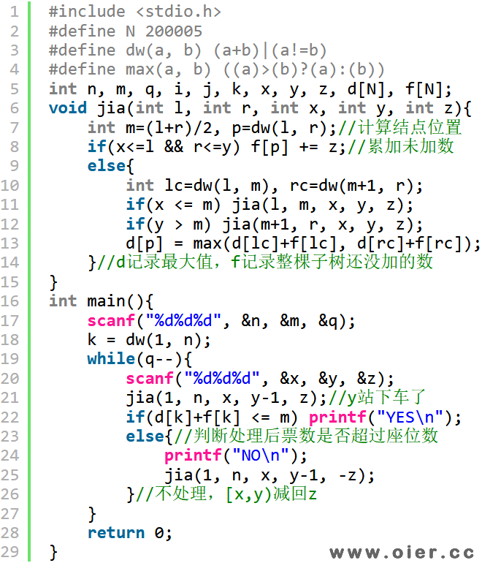
Task: Click 'if(x <= m) jia(l, m, x, y, z);'
Action: [x=269, y=205]
